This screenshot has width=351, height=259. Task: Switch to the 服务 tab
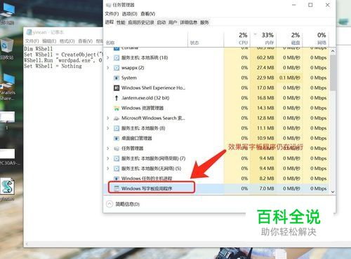point(204,22)
